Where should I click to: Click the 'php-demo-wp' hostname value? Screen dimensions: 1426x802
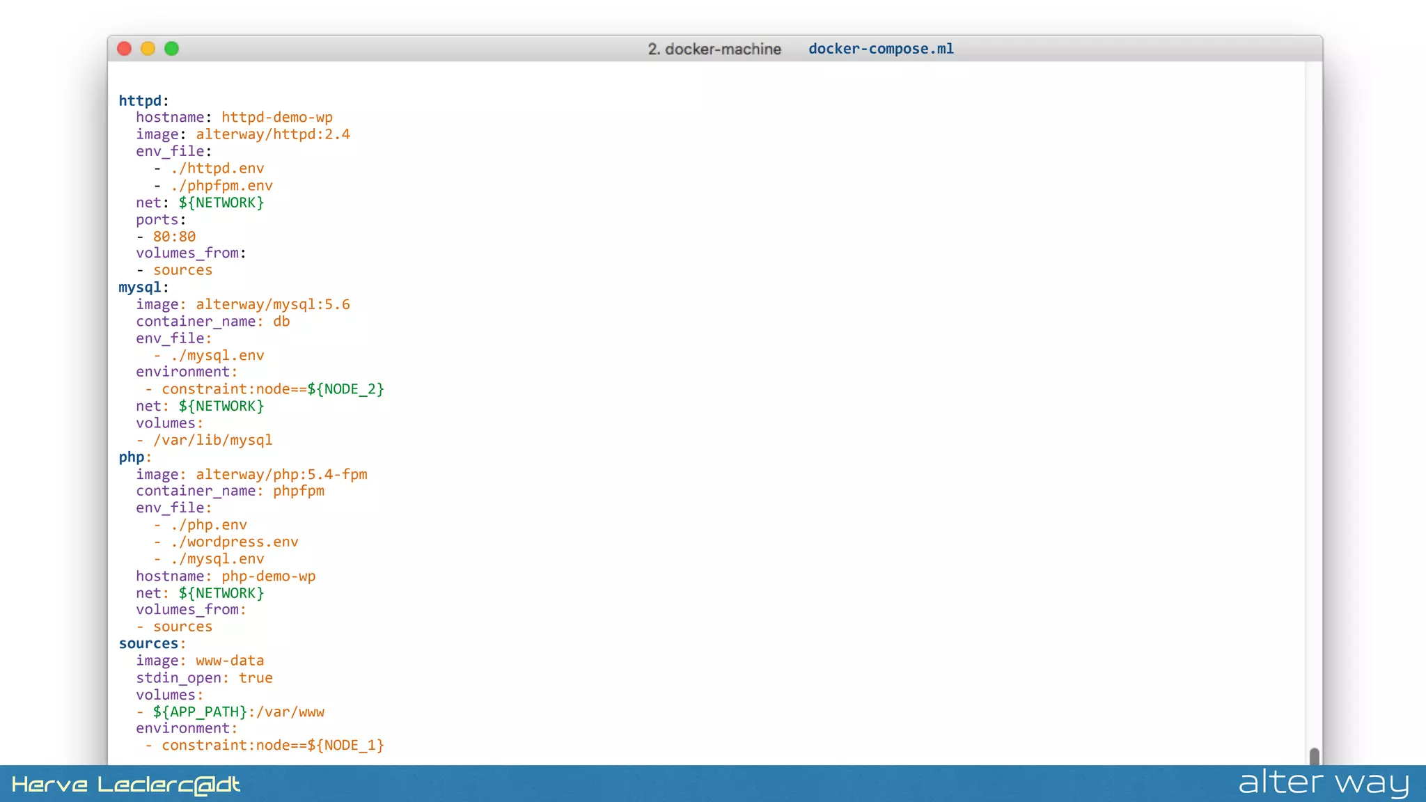point(269,576)
